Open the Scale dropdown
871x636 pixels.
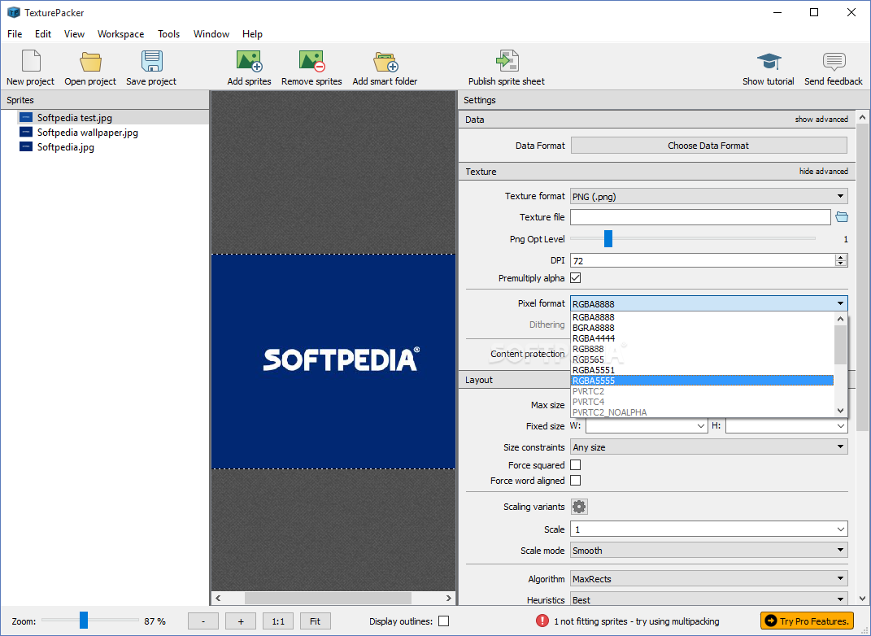[x=709, y=529]
